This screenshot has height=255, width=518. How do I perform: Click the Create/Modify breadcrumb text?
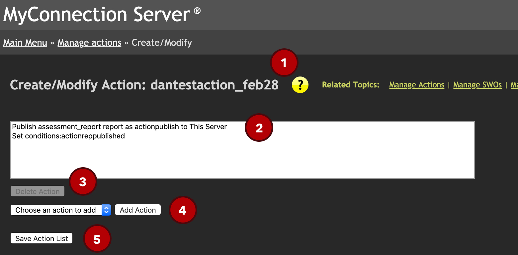162,43
